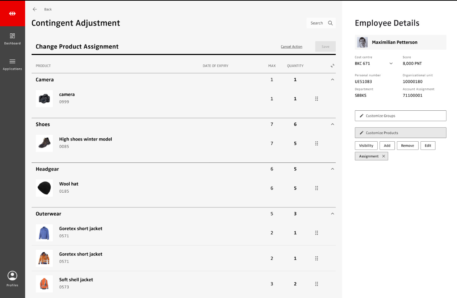Screen dimensions: 457x298
Task: Click the Cancel Action link
Action: pyautogui.click(x=291, y=47)
